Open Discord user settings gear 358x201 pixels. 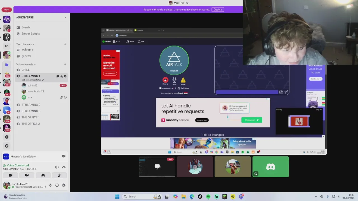[64, 185]
